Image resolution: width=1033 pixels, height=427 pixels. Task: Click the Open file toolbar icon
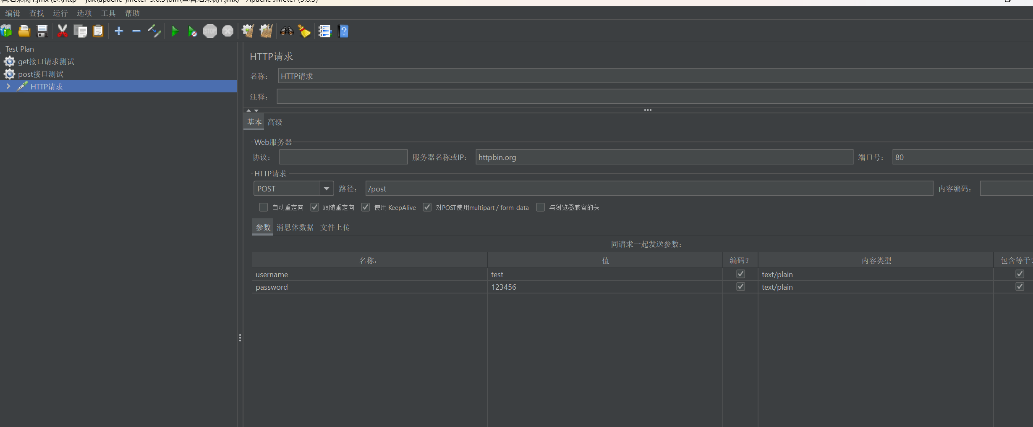click(24, 31)
